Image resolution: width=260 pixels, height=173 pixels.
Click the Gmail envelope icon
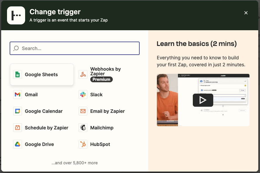18,94
